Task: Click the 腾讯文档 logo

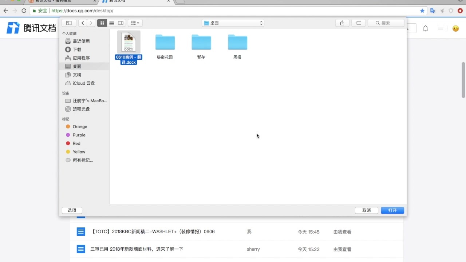Action: point(31,28)
